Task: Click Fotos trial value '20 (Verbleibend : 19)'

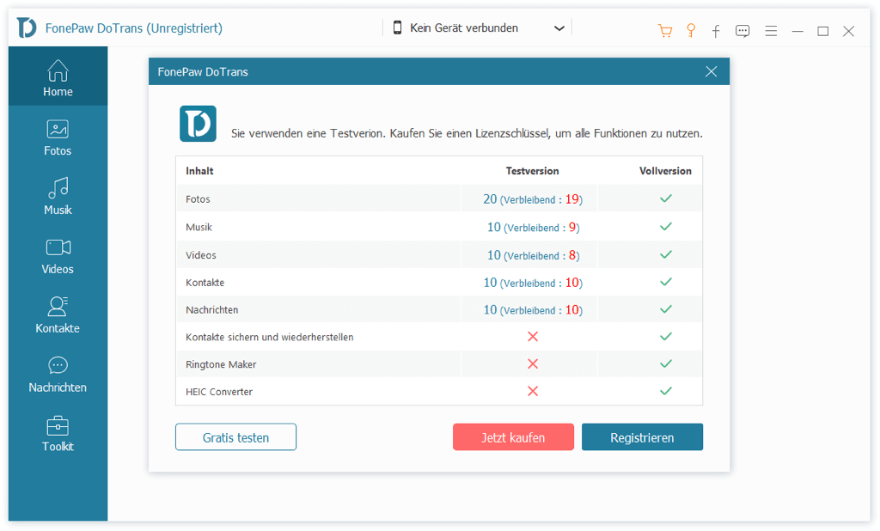Action: pos(533,199)
